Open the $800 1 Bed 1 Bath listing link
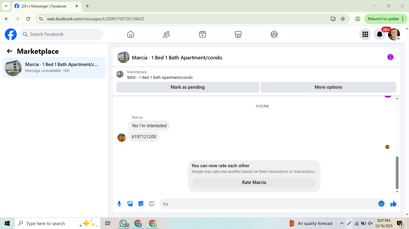Screen dimensions: 409x229 point(160,78)
